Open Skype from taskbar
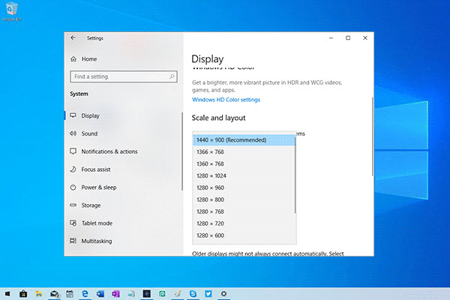The width and height of the screenshot is (450, 300). click(x=193, y=294)
